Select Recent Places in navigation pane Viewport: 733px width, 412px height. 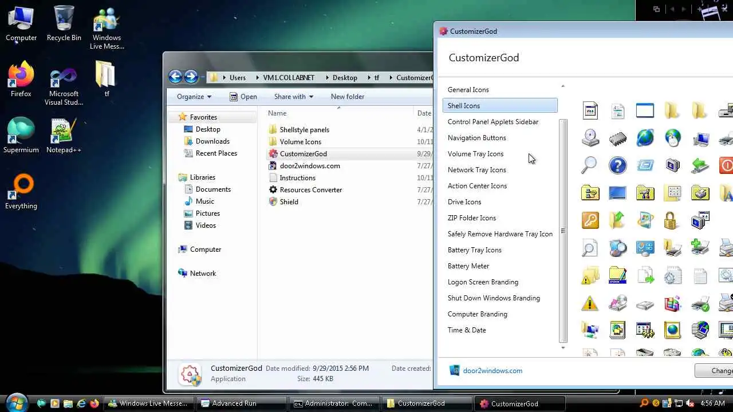216,153
